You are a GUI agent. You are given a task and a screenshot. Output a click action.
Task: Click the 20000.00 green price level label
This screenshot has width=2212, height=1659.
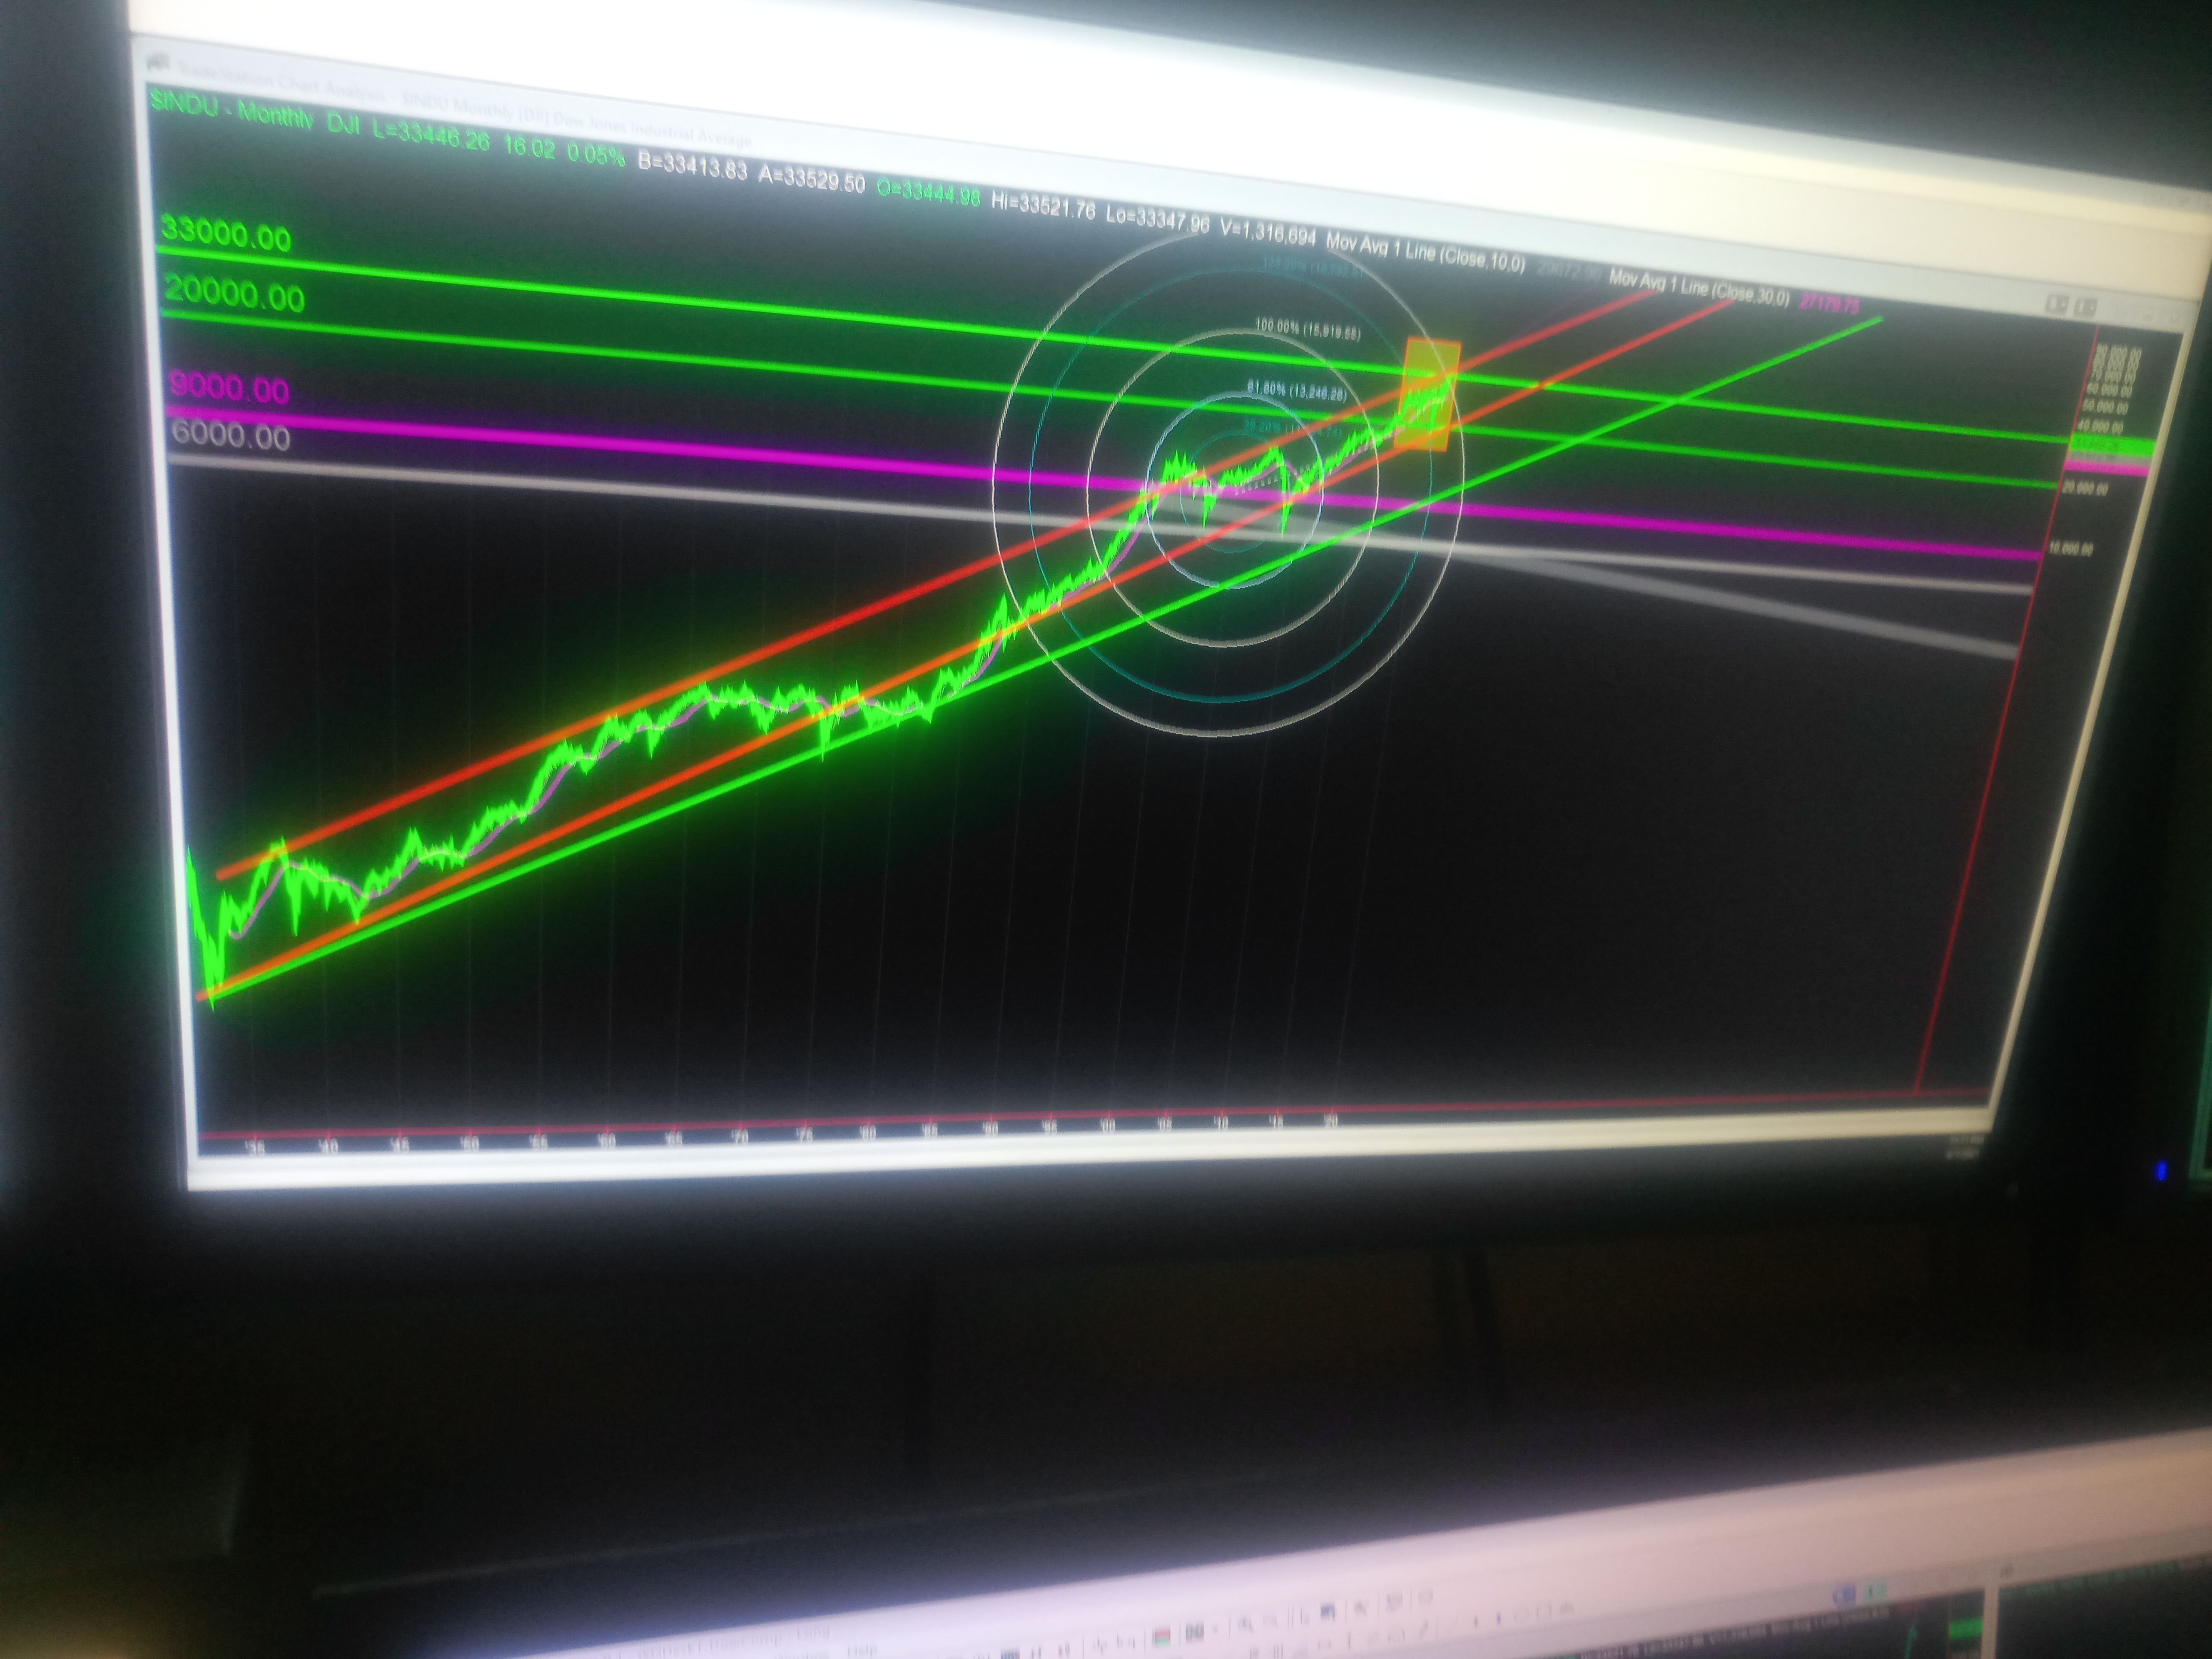pos(234,295)
